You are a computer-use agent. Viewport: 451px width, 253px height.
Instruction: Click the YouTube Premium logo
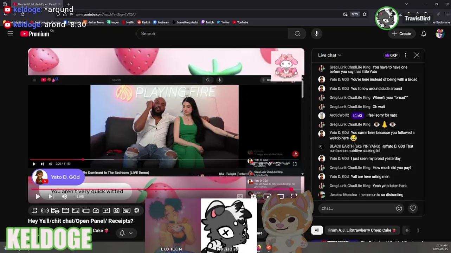(x=34, y=34)
